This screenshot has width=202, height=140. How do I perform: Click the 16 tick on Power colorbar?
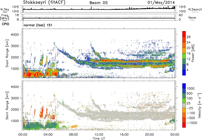188,54
